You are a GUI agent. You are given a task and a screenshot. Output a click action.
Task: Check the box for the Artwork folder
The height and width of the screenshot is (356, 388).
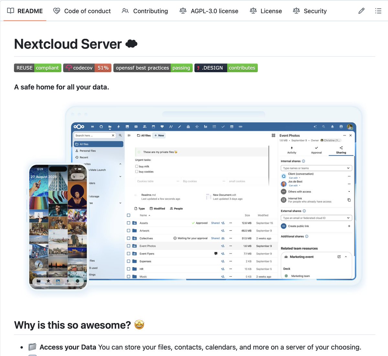pyautogui.click(x=129, y=231)
